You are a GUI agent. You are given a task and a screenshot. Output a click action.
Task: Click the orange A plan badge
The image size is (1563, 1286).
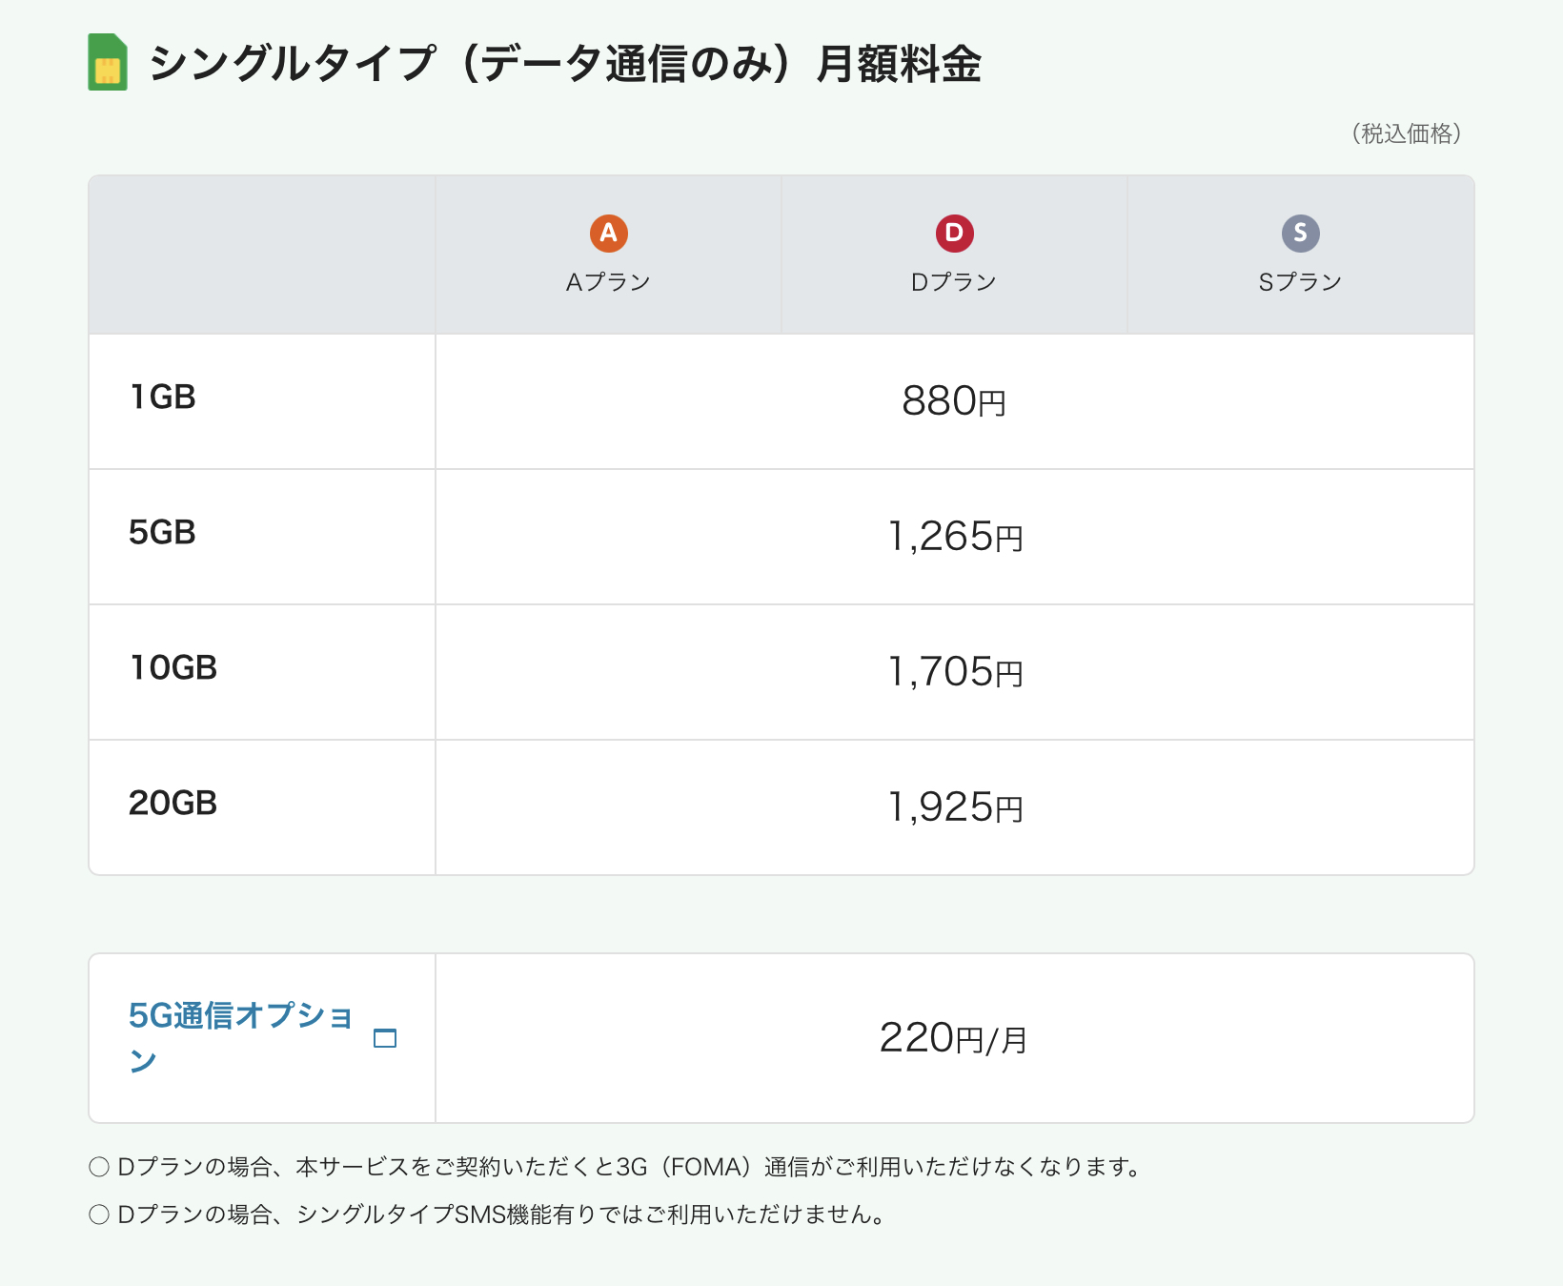[608, 234]
